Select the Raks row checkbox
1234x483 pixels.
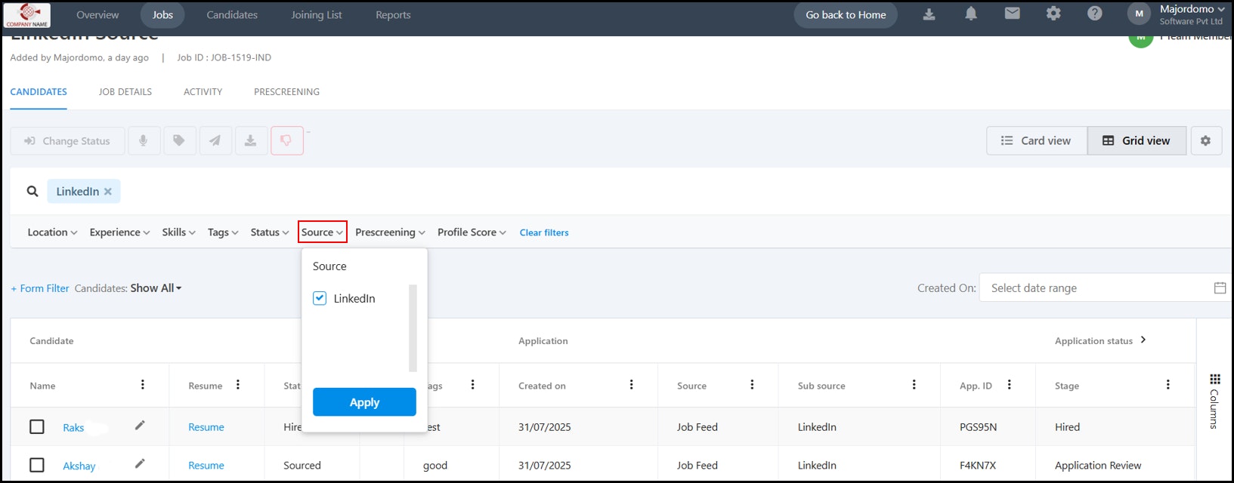coord(37,426)
